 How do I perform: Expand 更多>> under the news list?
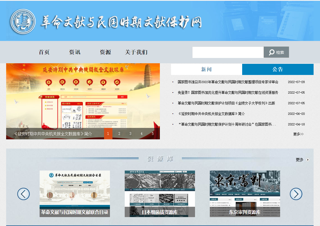click(298, 134)
